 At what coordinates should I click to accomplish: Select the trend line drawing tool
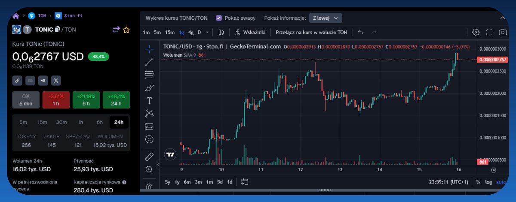click(149, 61)
